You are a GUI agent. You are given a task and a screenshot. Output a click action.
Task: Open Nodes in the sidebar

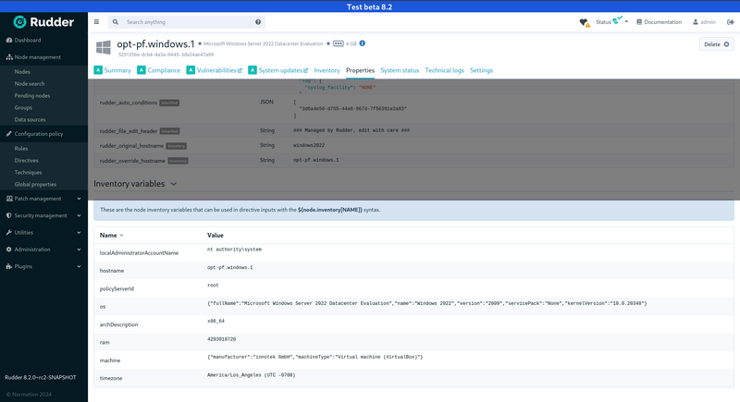[x=22, y=72]
